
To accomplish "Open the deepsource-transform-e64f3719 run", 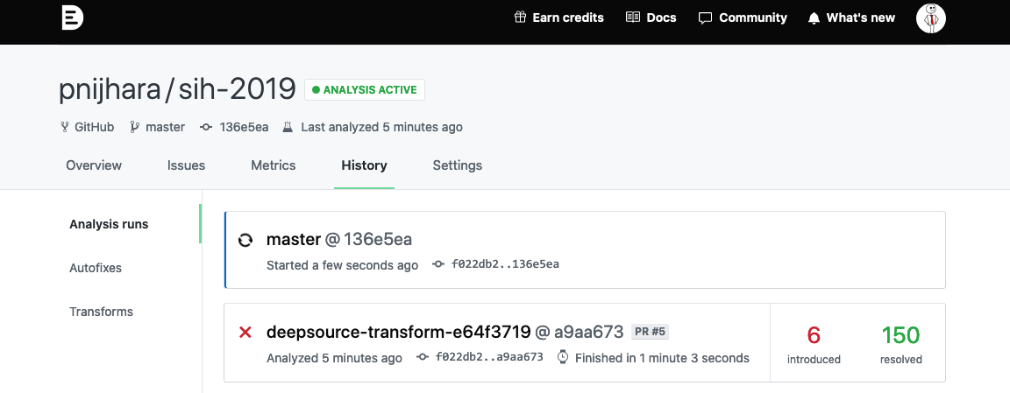I will [x=398, y=332].
